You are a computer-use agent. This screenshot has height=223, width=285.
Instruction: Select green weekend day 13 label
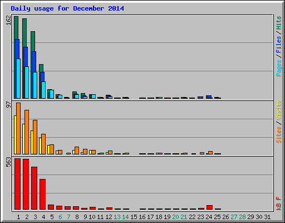(x=117, y=217)
